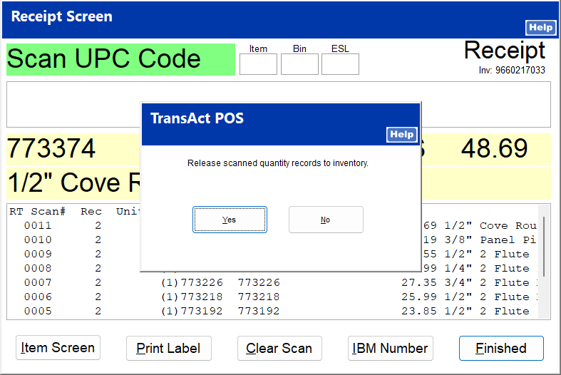Focus the Bin input box
Image resolution: width=561 pixels, height=375 pixels.
pyautogui.click(x=299, y=64)
